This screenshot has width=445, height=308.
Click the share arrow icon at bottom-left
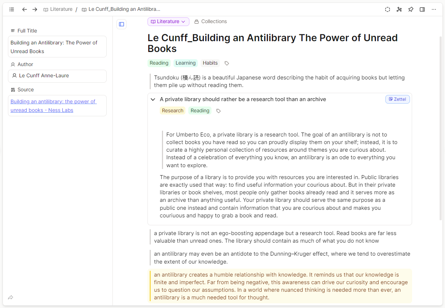point(10,298)
